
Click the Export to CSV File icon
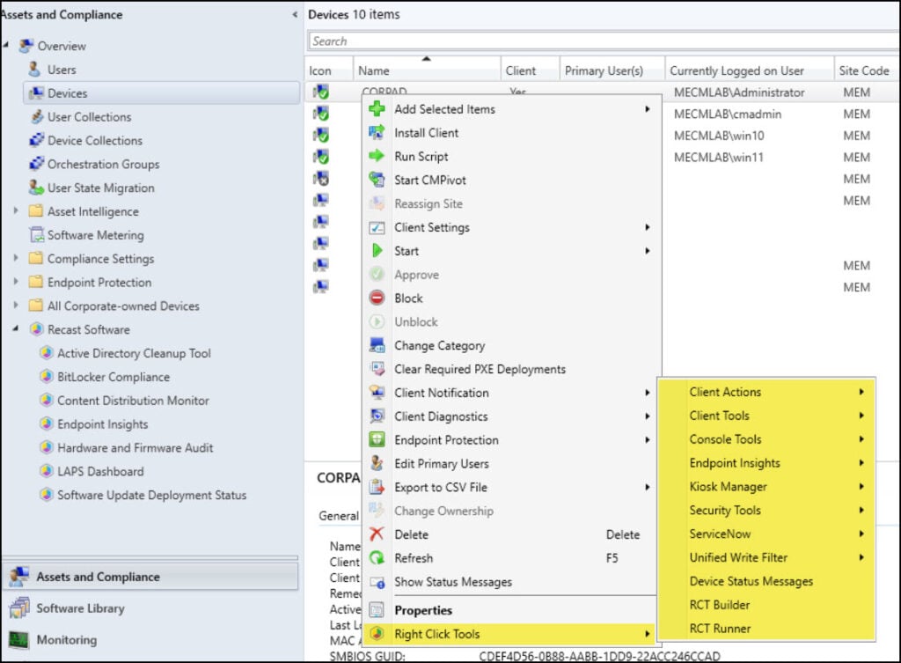click(x=377, y=487)
